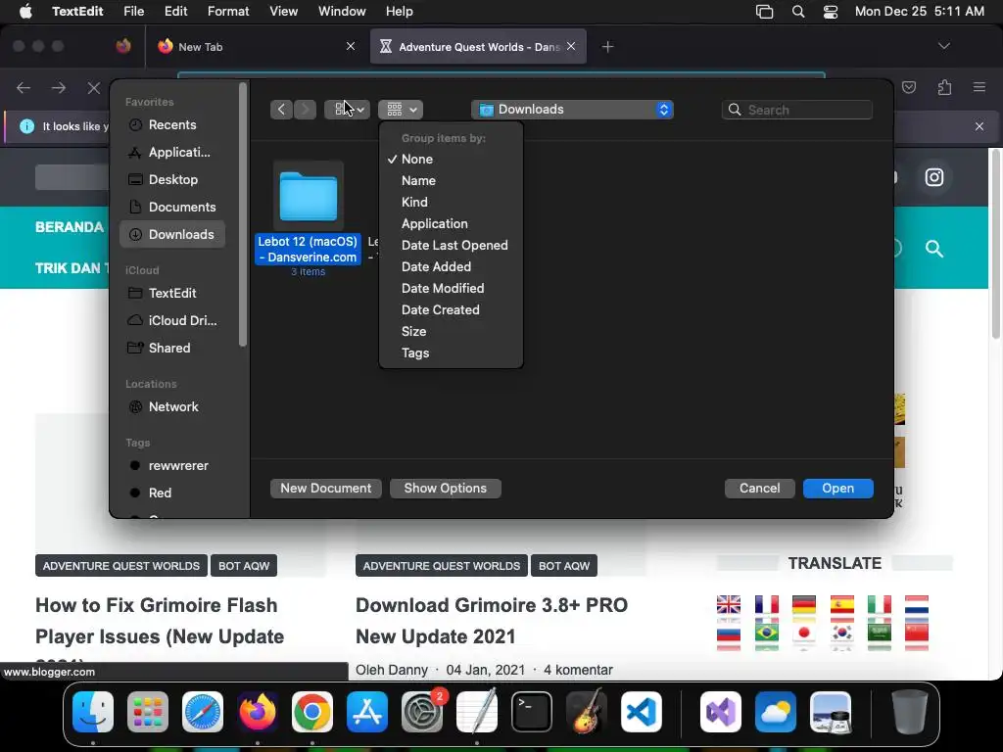Select the rewwrerer tag
Screen dimensions: 1003x752
(x=172, y=465)
